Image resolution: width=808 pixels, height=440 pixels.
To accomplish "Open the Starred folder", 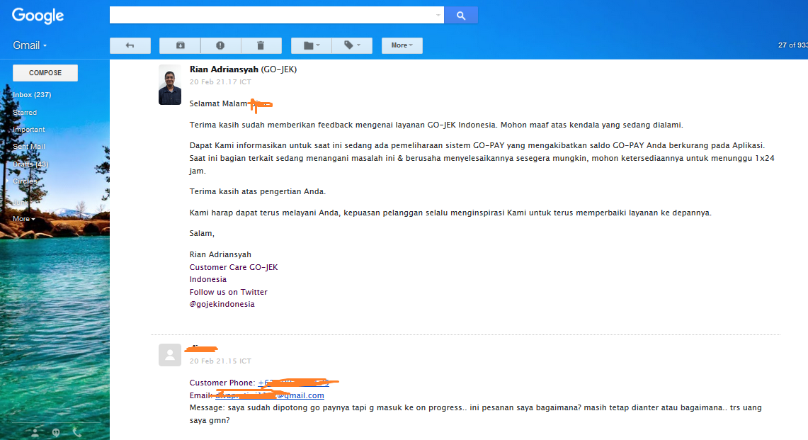I will click(x=25, y=113).
